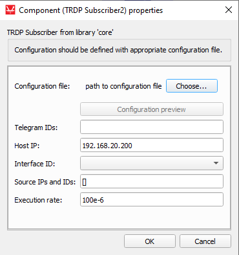The width and height of the screenshot is (239, 255).
Task: Click into the Host IP field
Action: (x=152, y=145)
